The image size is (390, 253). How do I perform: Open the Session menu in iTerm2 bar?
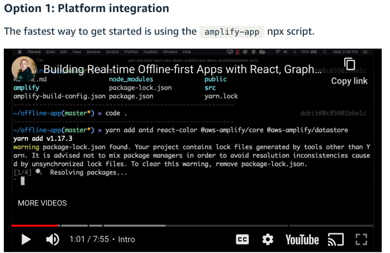coord(93,52)
